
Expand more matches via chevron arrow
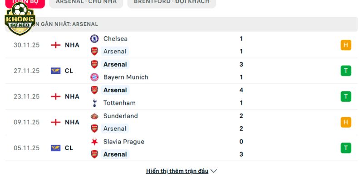pos(214,171)
